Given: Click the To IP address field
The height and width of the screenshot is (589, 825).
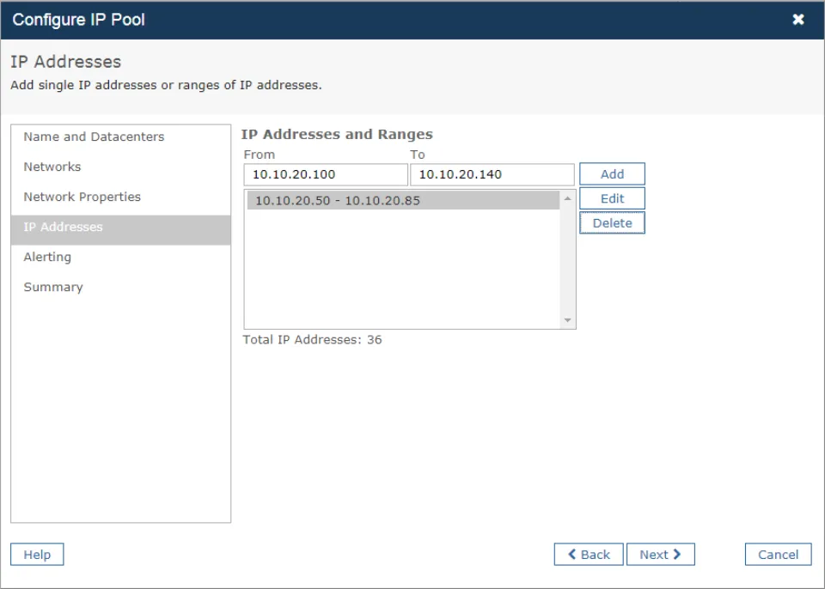Looking at the screenshot, I should (492, 174).
